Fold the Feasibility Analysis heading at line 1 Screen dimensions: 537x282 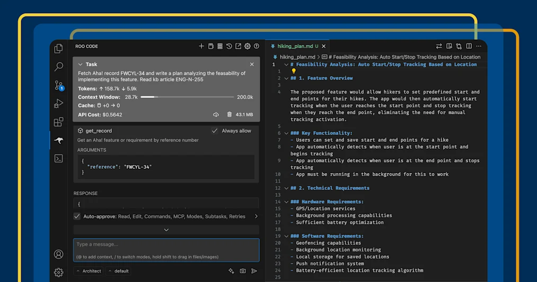(286, 64)
